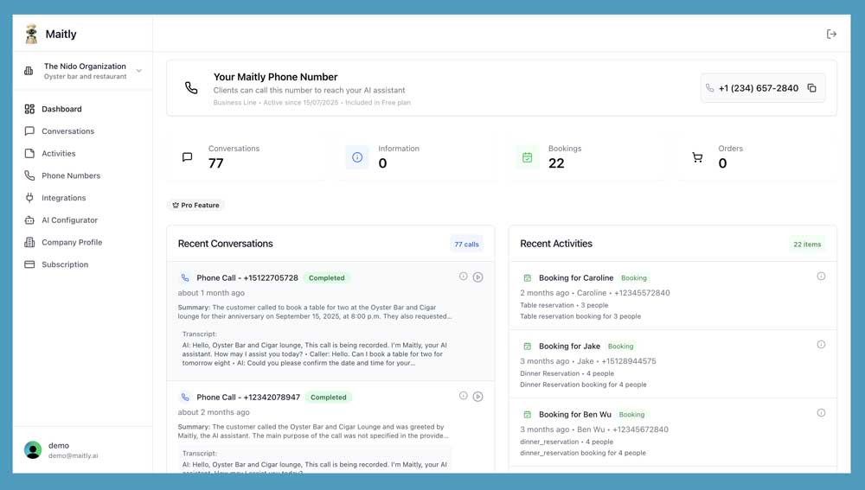Show info for Booking for Jake
Viewport: 865px width, 490px height.
[x=821, y=345]
